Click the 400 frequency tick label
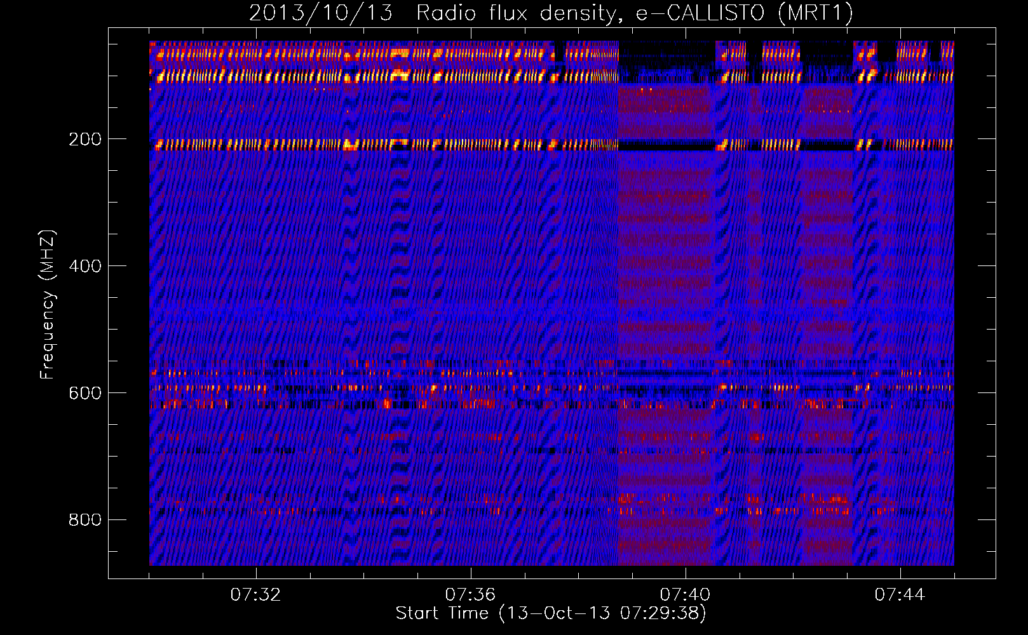The image size is (1028, 635). (x=85, y=266)
